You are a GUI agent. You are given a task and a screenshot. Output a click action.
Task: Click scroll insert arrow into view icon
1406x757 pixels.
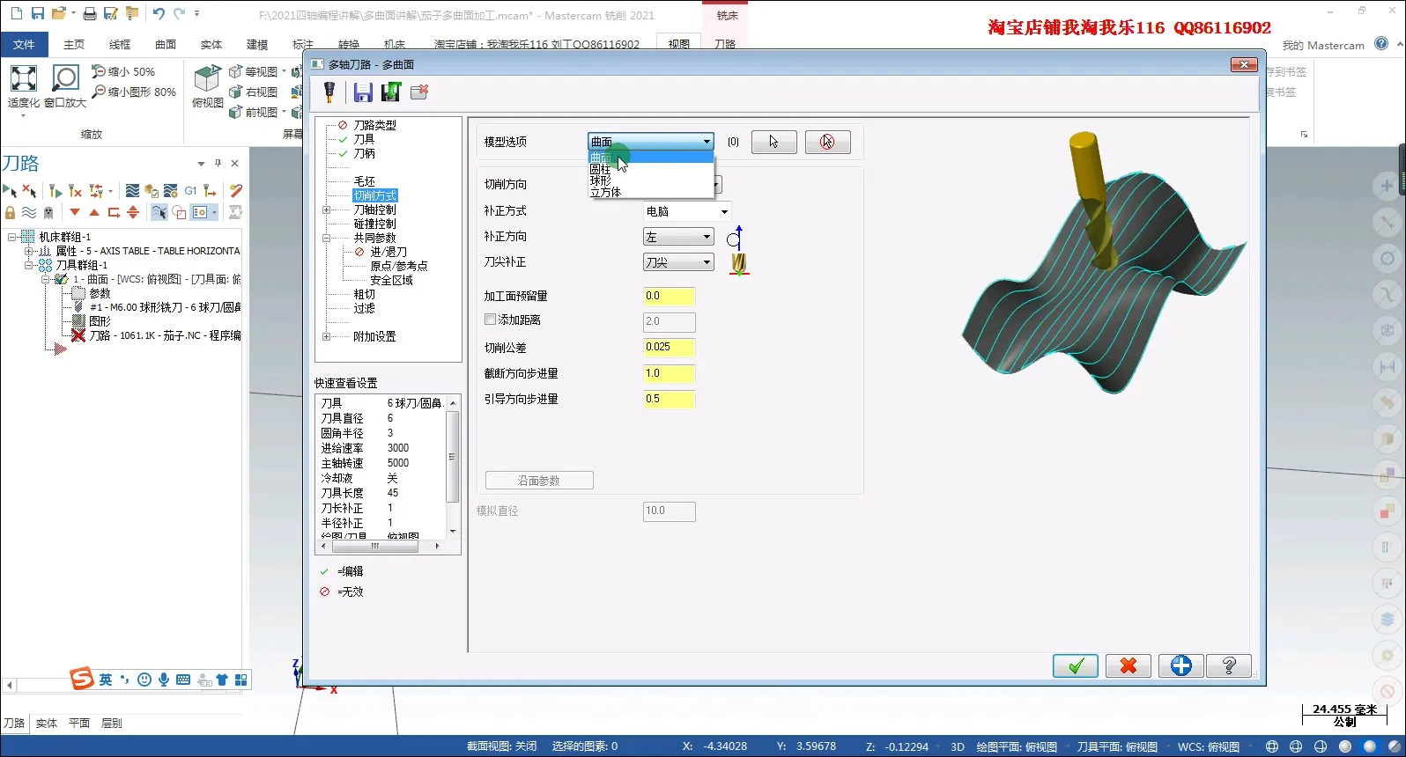[133, 212]
